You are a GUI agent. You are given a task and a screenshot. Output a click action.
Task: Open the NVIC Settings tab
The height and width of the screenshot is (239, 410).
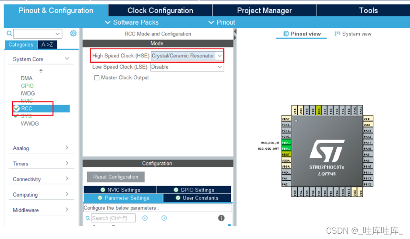[x=120, y=190]
